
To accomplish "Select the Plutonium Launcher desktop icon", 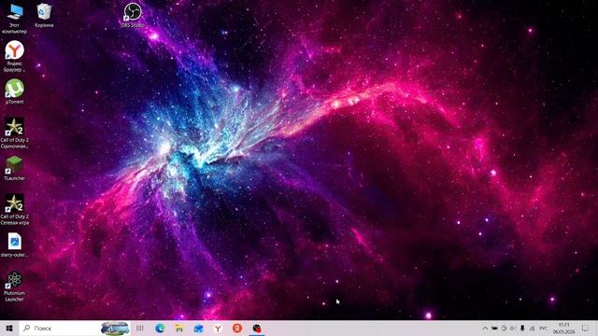I will tap(15, 287).
